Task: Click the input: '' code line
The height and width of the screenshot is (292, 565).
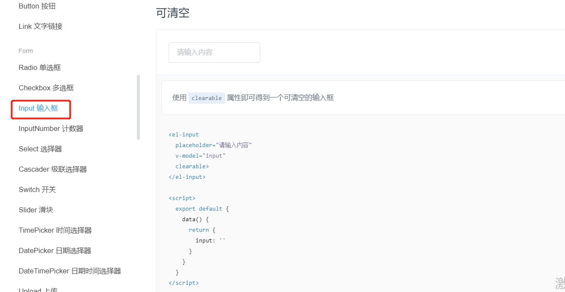Action: pyautogui.click(x=211, y=240)
